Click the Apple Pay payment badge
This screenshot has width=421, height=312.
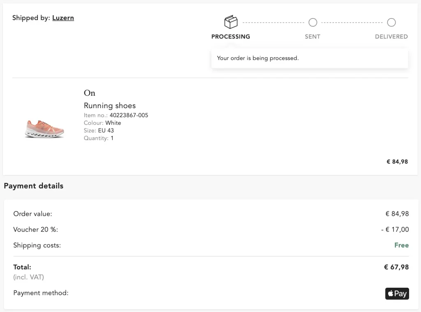(x=397, y=294)
